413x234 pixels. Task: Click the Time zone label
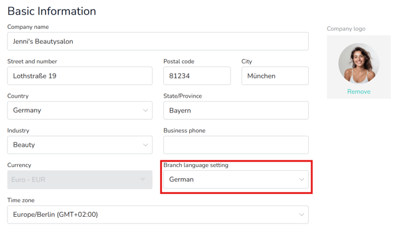(x=21, y=200)
